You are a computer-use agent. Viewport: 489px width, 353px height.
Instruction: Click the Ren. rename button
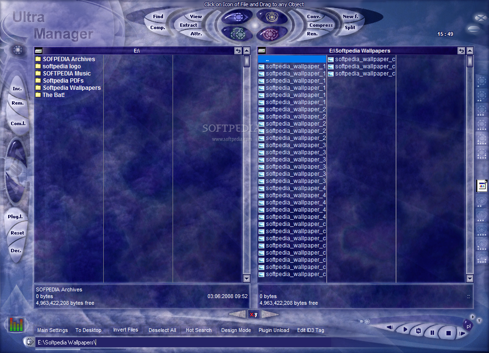312,33
